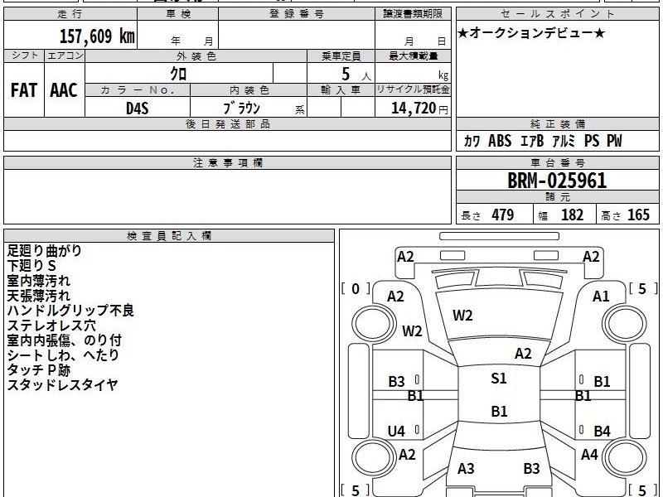Click the ★オークションデビュー★ sales point text
663x497 pixels.
[531, 33]
